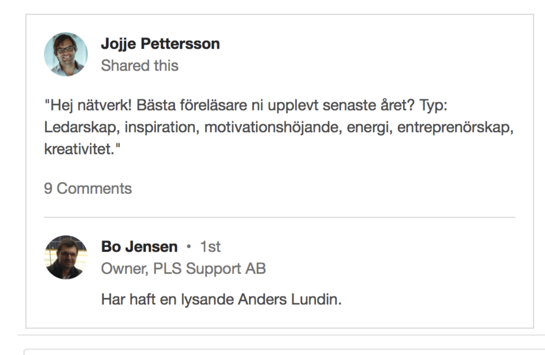Click the word 'inspiration' in the post

coord(160,127)
